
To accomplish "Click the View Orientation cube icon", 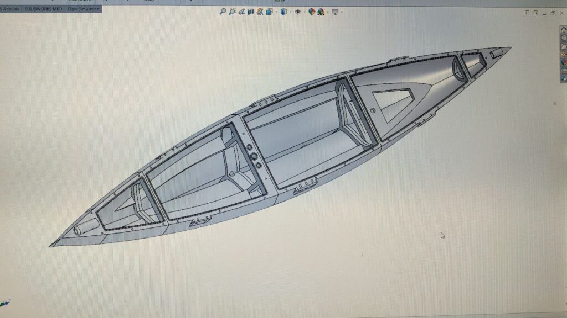I will click(270, 12).
